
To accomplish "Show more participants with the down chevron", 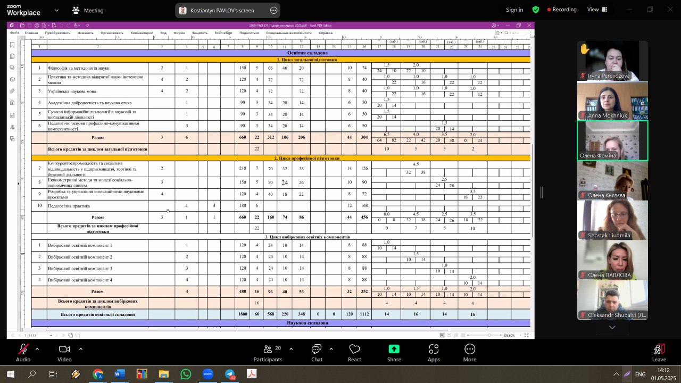I will (x=612, y=327).
